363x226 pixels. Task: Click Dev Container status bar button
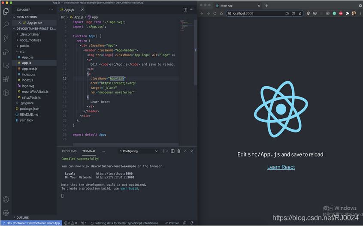30,223
